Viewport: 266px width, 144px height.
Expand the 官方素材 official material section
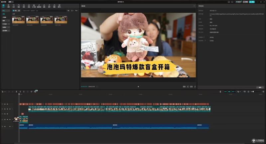pyautogui.click(x=6, y=31)
